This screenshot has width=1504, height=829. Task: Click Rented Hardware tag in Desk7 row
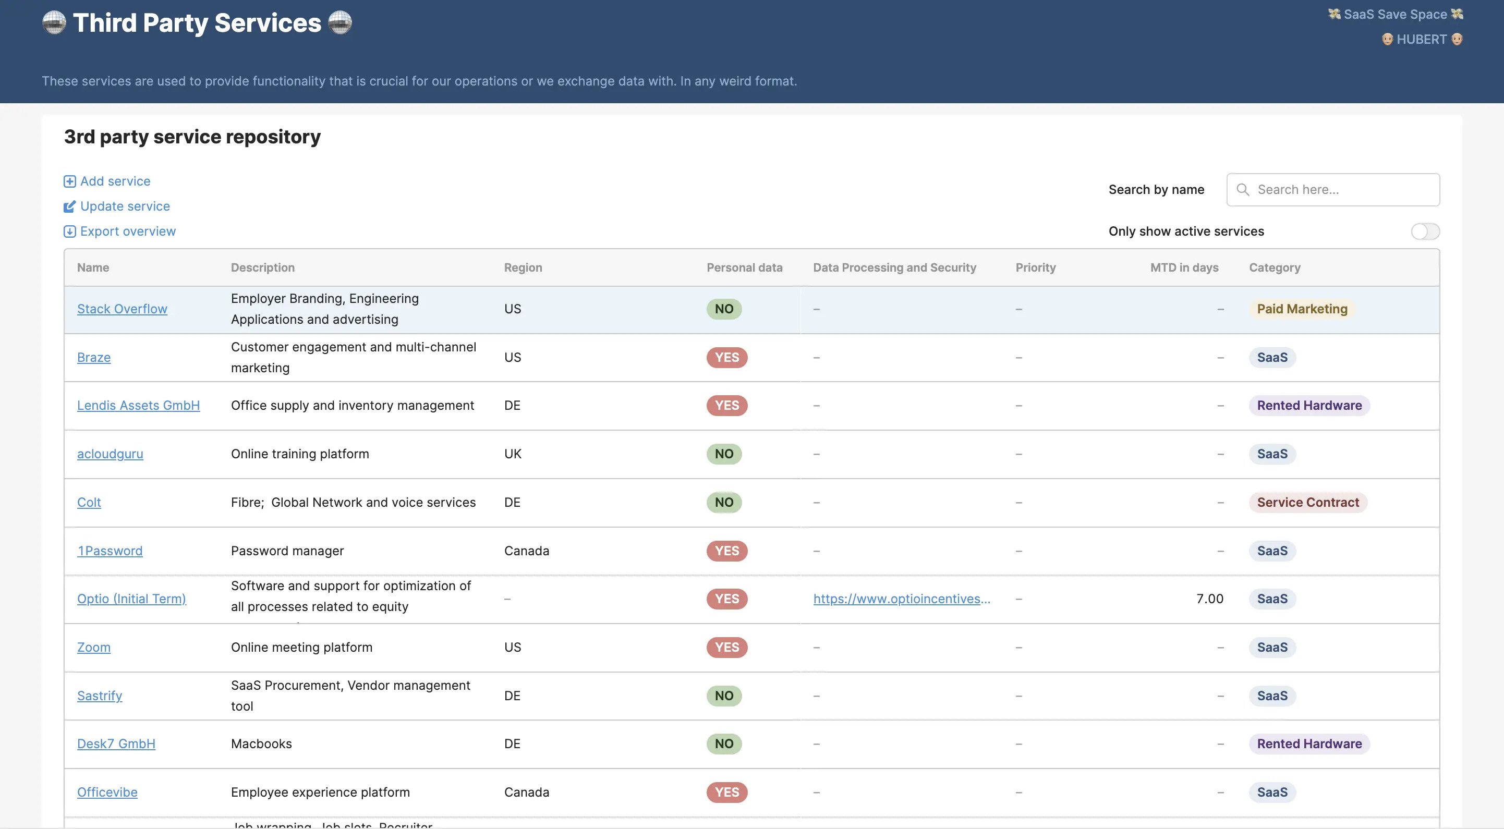click(x=1309, y=745)
